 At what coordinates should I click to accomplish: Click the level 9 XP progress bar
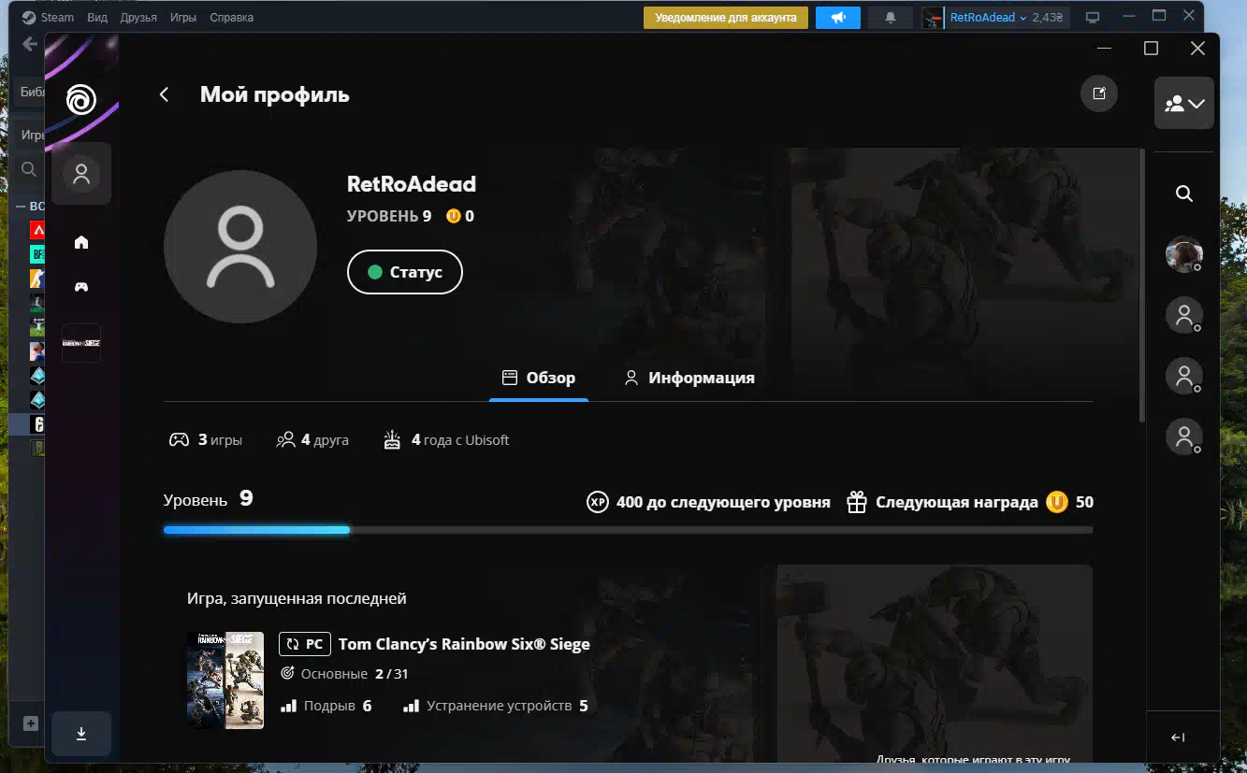(x=627, y=530)
